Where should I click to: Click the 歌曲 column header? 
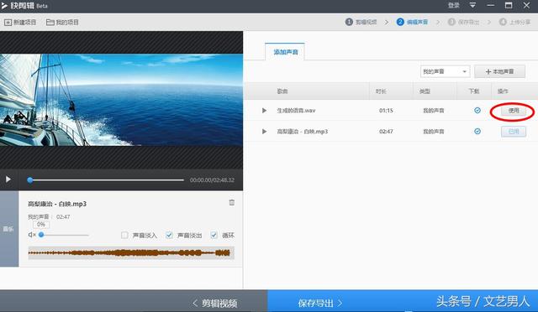282,91
